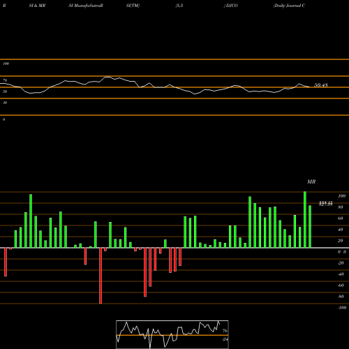349x349 pixels.
Task: Click the '70' level on RSI axis
Action: (5, 80)
